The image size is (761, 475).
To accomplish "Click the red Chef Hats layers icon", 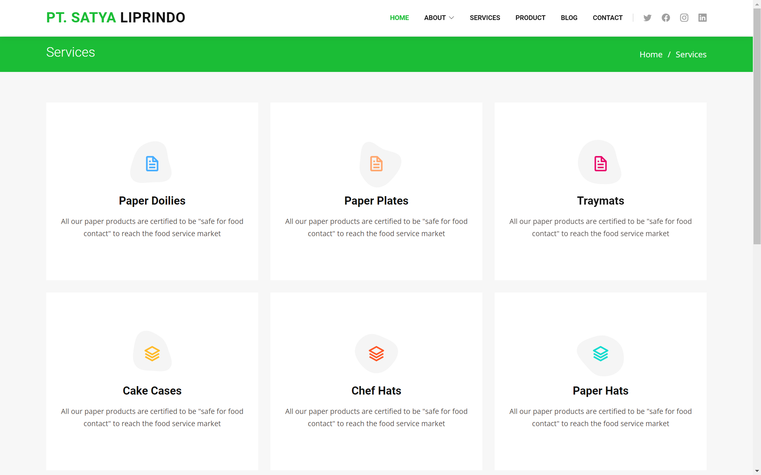I will pyautogui.click(x=376, y=354).
